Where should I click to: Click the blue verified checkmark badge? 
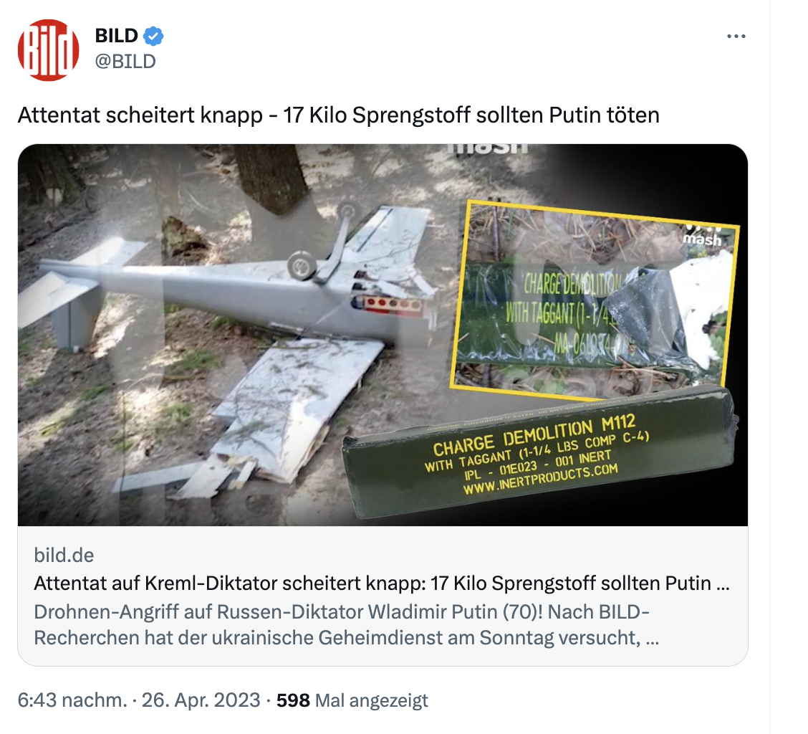coord(154,36)
